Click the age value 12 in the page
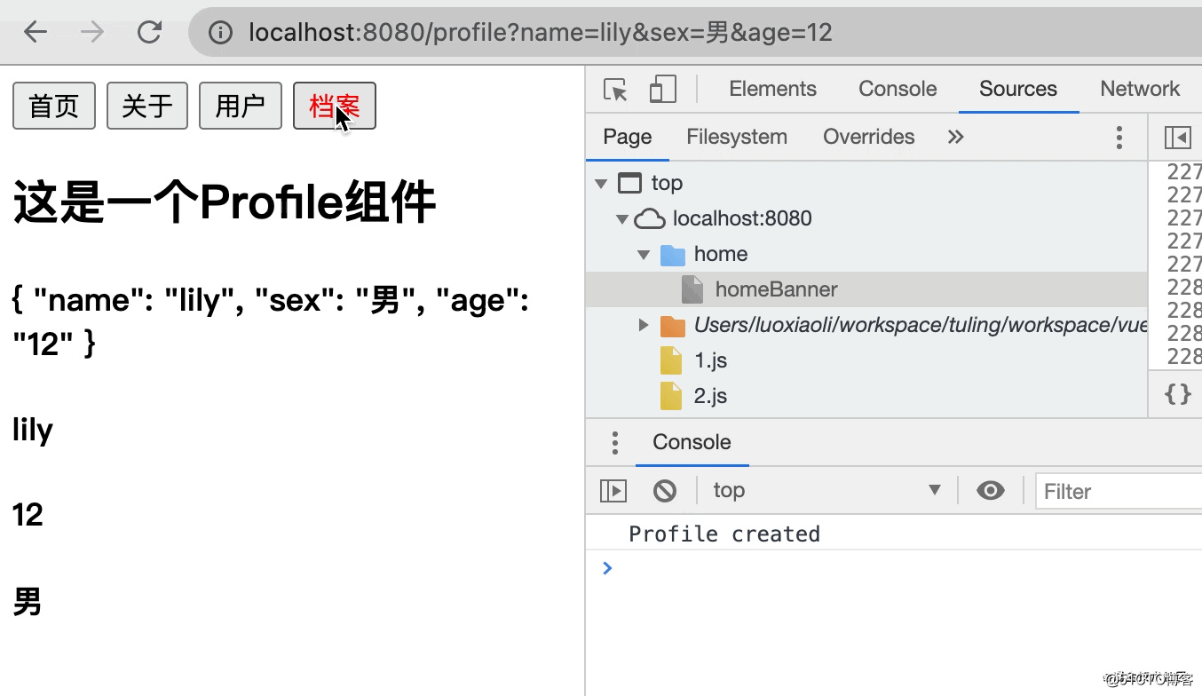Image resolution: width=1202 pixels, height=696 pixels. [x=28, y=515]
